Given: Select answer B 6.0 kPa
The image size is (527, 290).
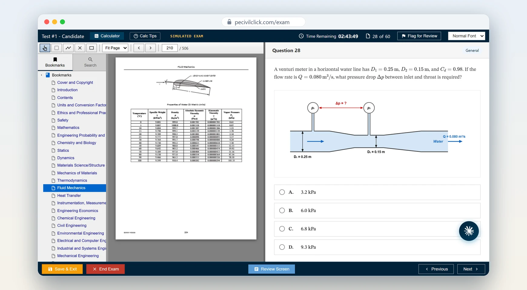Looking at the screenshot, I should tap(377, 211).
